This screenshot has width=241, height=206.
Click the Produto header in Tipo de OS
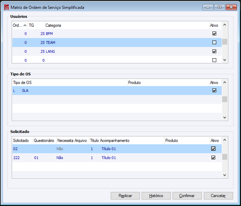coord(135,82)
